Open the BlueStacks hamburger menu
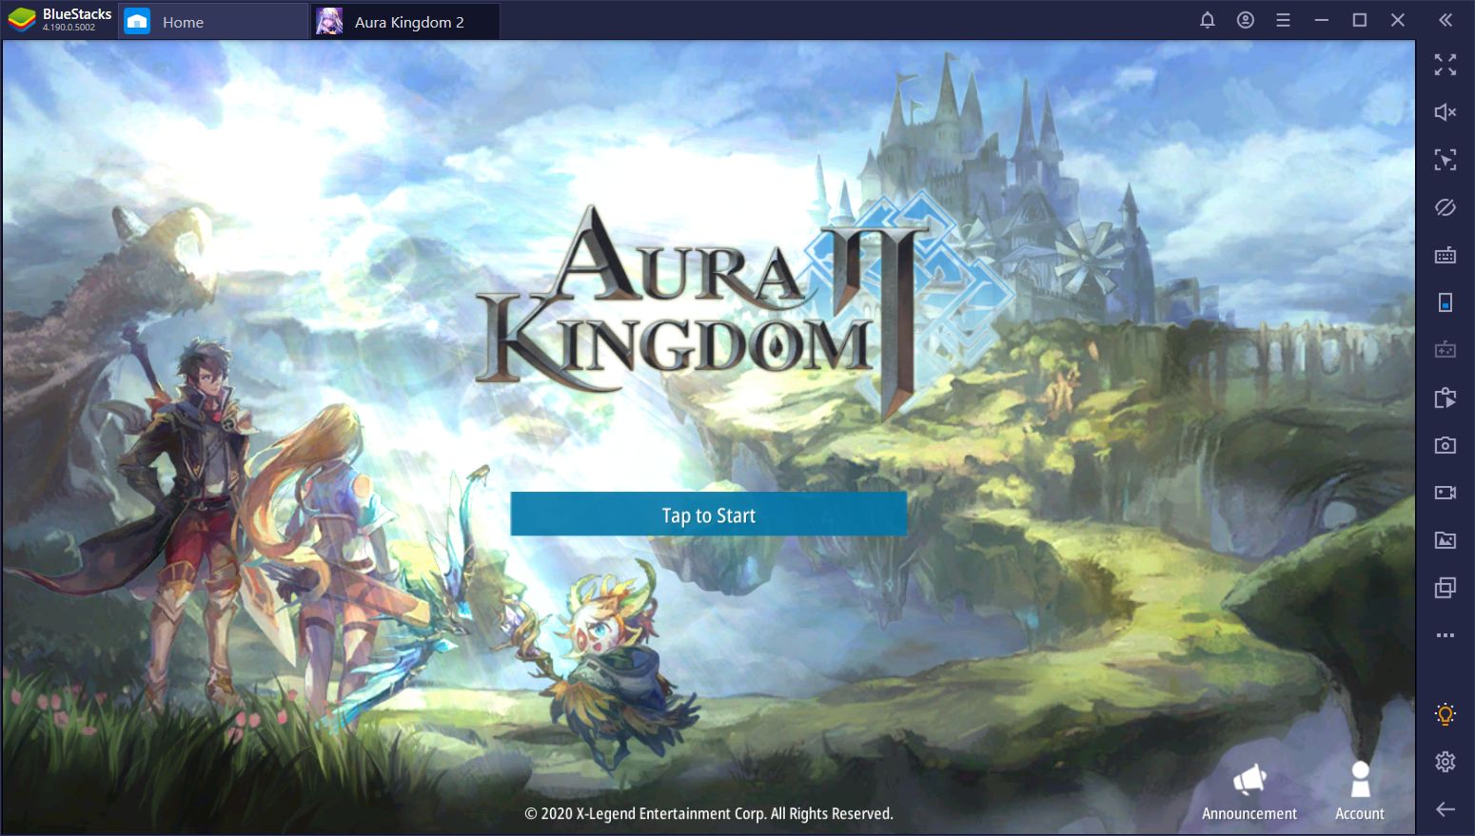This screenshot has height=836, width=1475. [x=1284, y=20]
